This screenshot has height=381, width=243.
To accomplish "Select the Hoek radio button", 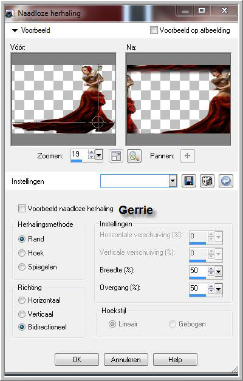I will [22, 253].
